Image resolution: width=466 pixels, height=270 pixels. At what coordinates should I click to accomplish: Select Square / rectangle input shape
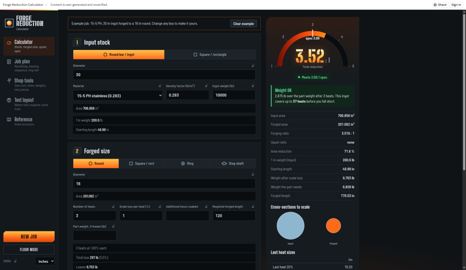pyautogui.click(x=210, y=55)
